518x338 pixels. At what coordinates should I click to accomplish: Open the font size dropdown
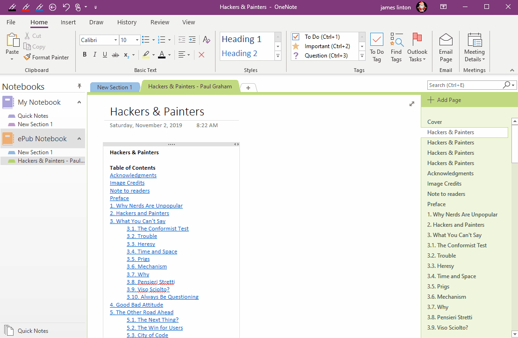pyautogui.click(x=137, y=40)
